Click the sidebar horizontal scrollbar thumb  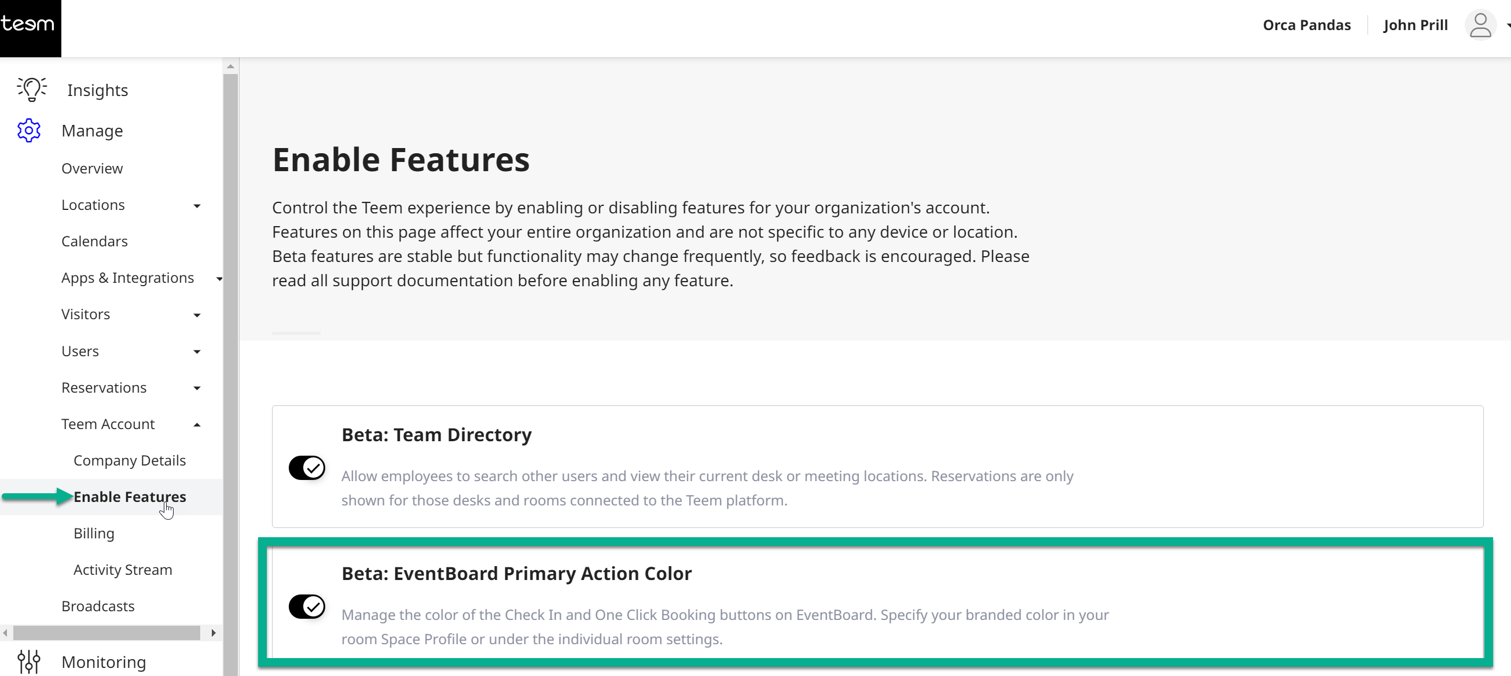point(106,633)
